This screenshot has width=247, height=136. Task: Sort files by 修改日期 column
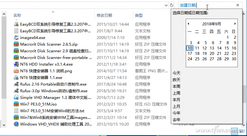[x=104, y=15]
